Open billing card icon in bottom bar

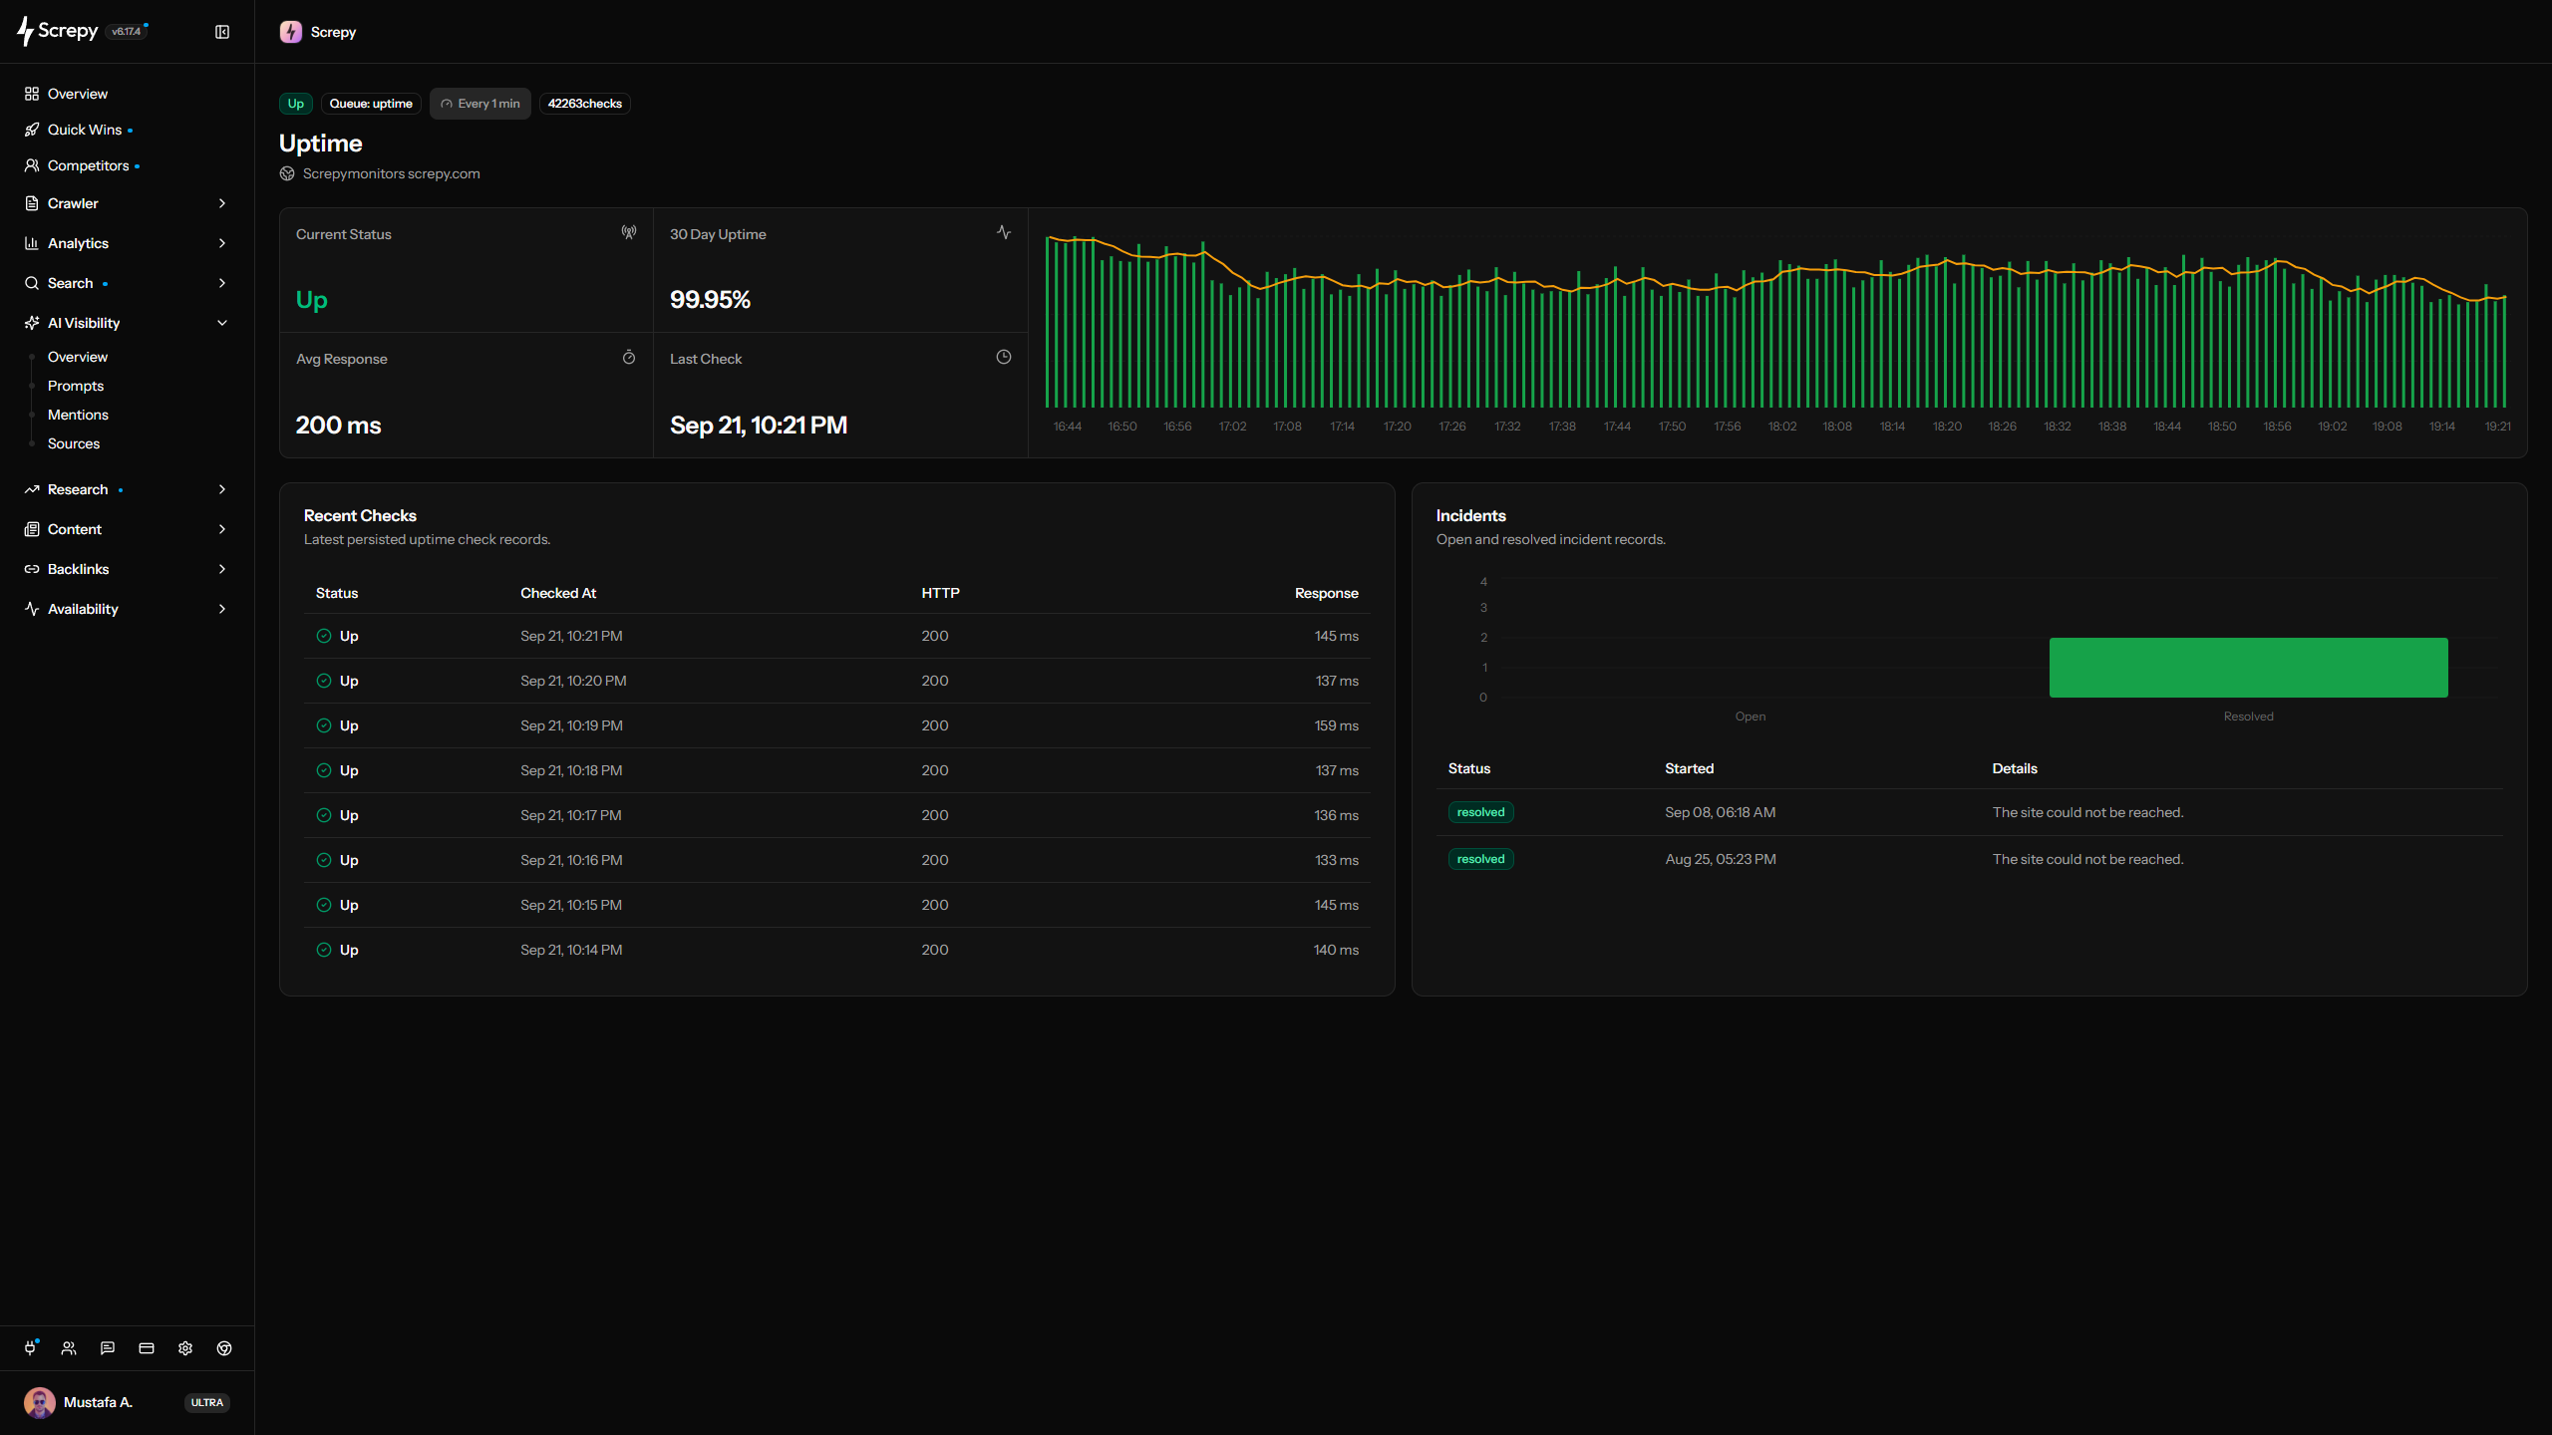pos(147,1348)
